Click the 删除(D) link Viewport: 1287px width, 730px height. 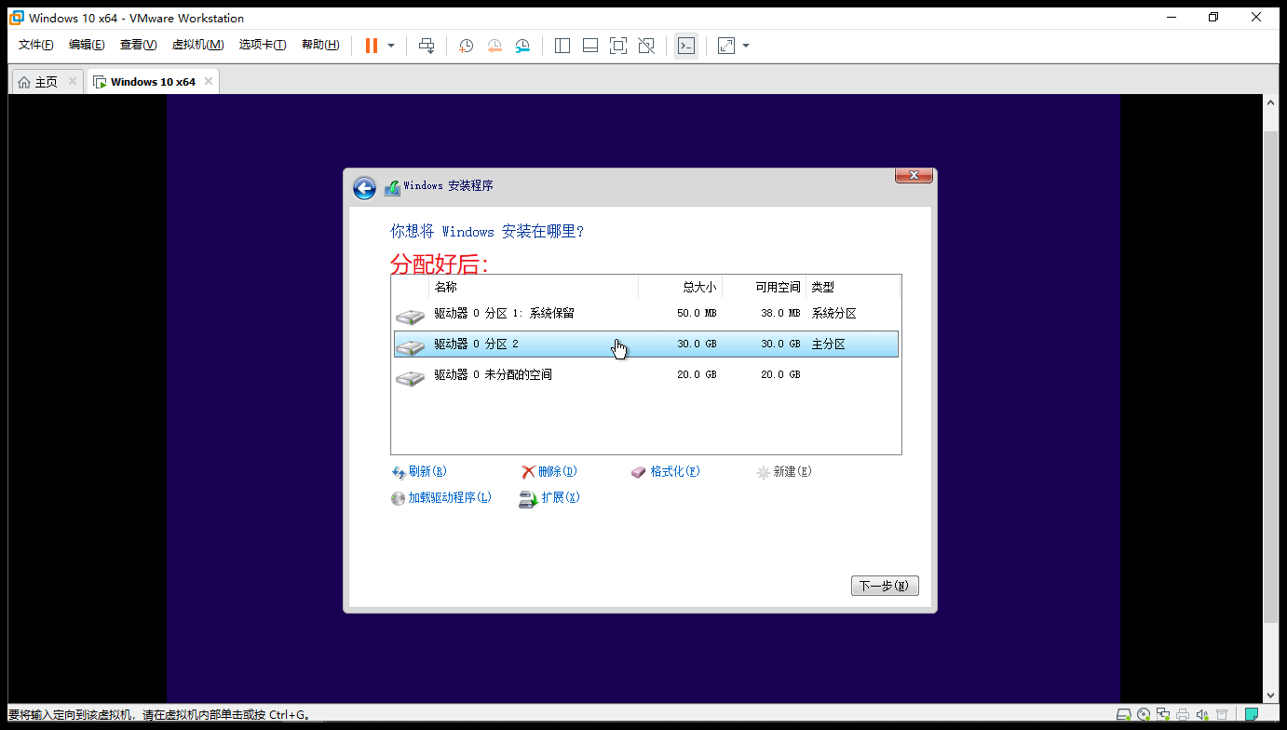(x=558, y=472)
